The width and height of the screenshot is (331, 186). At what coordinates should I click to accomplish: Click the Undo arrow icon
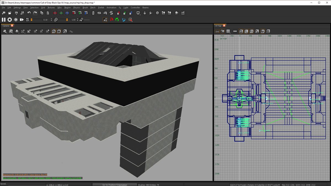[29, 13]
